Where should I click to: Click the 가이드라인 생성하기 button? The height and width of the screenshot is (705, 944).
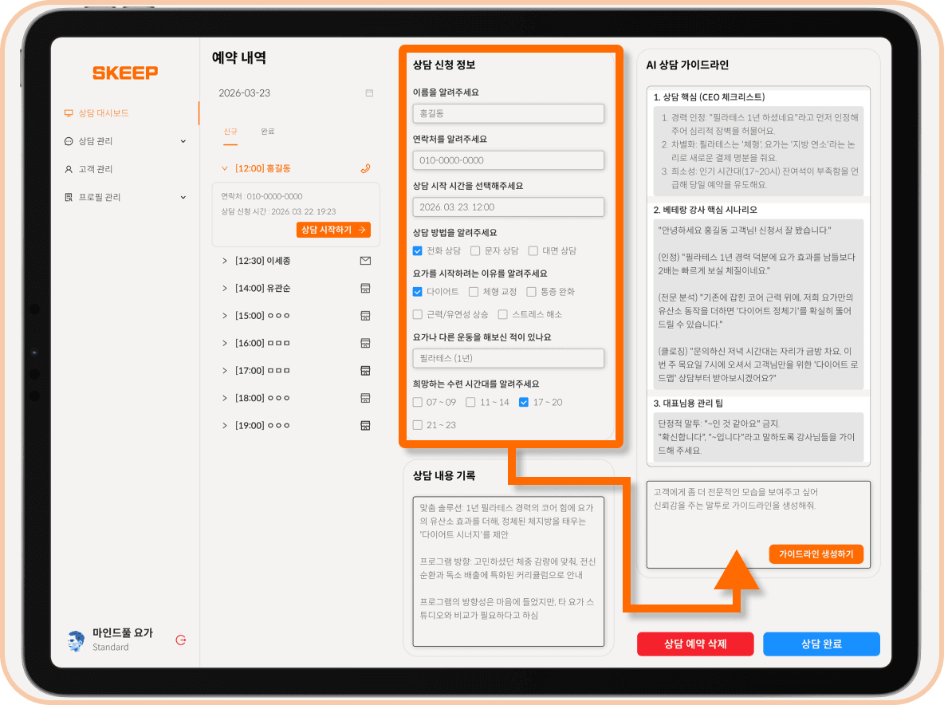(x=816, y=554)
